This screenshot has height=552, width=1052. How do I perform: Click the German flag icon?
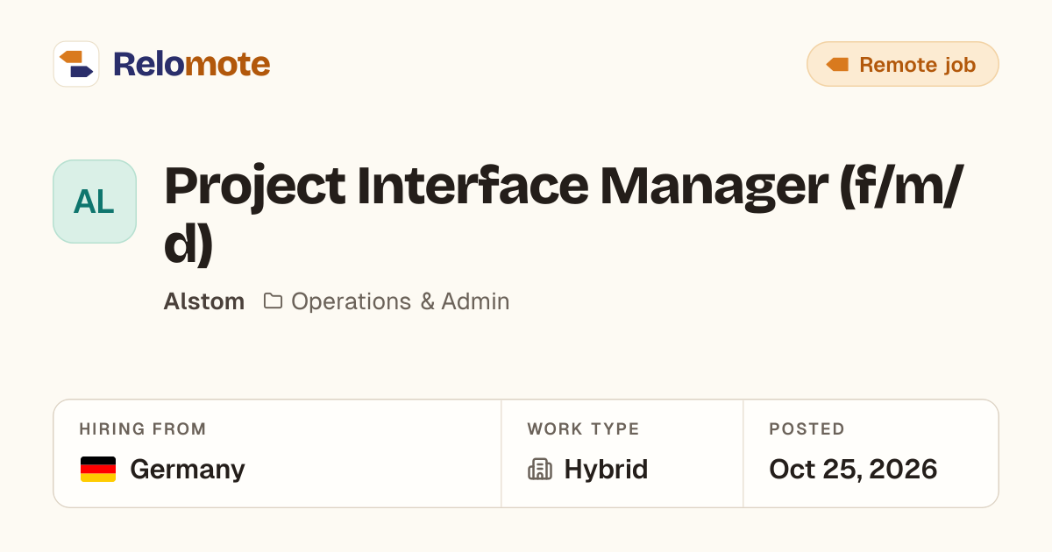coord(98,470)
